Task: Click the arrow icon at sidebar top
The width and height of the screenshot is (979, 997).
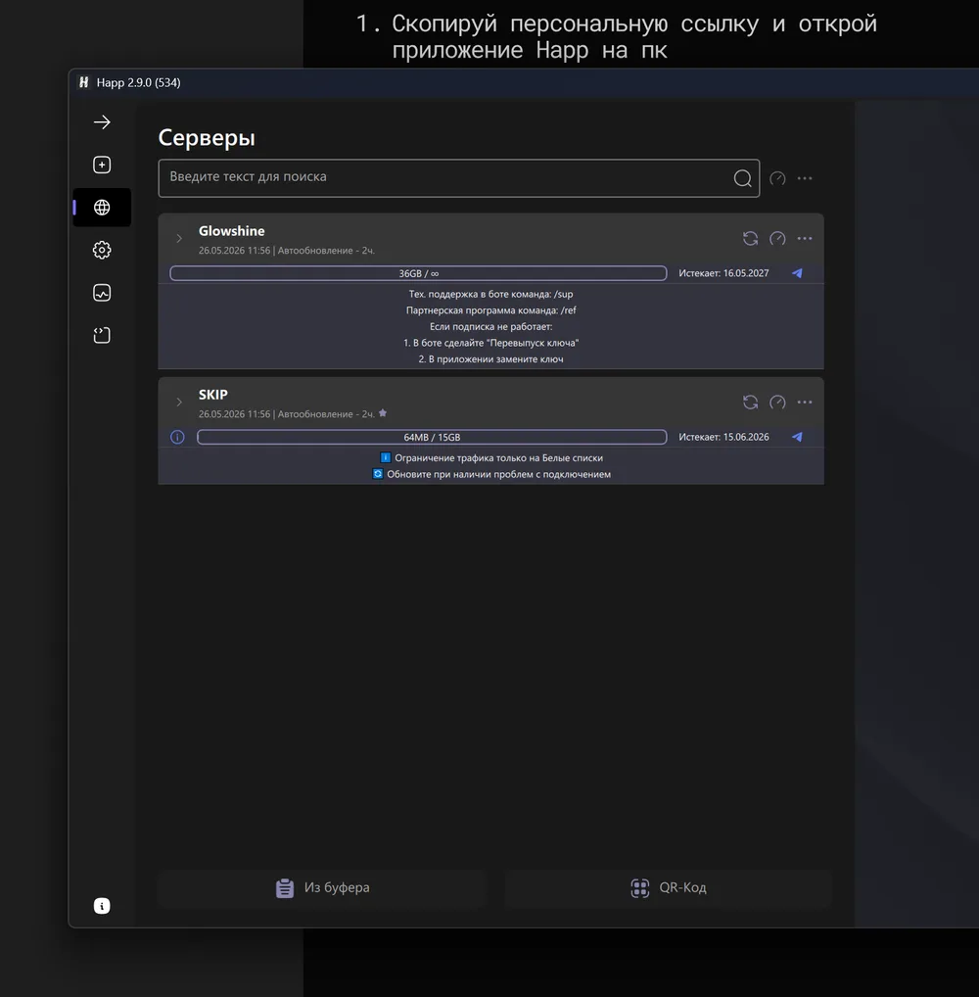Action: click(102, 122)
